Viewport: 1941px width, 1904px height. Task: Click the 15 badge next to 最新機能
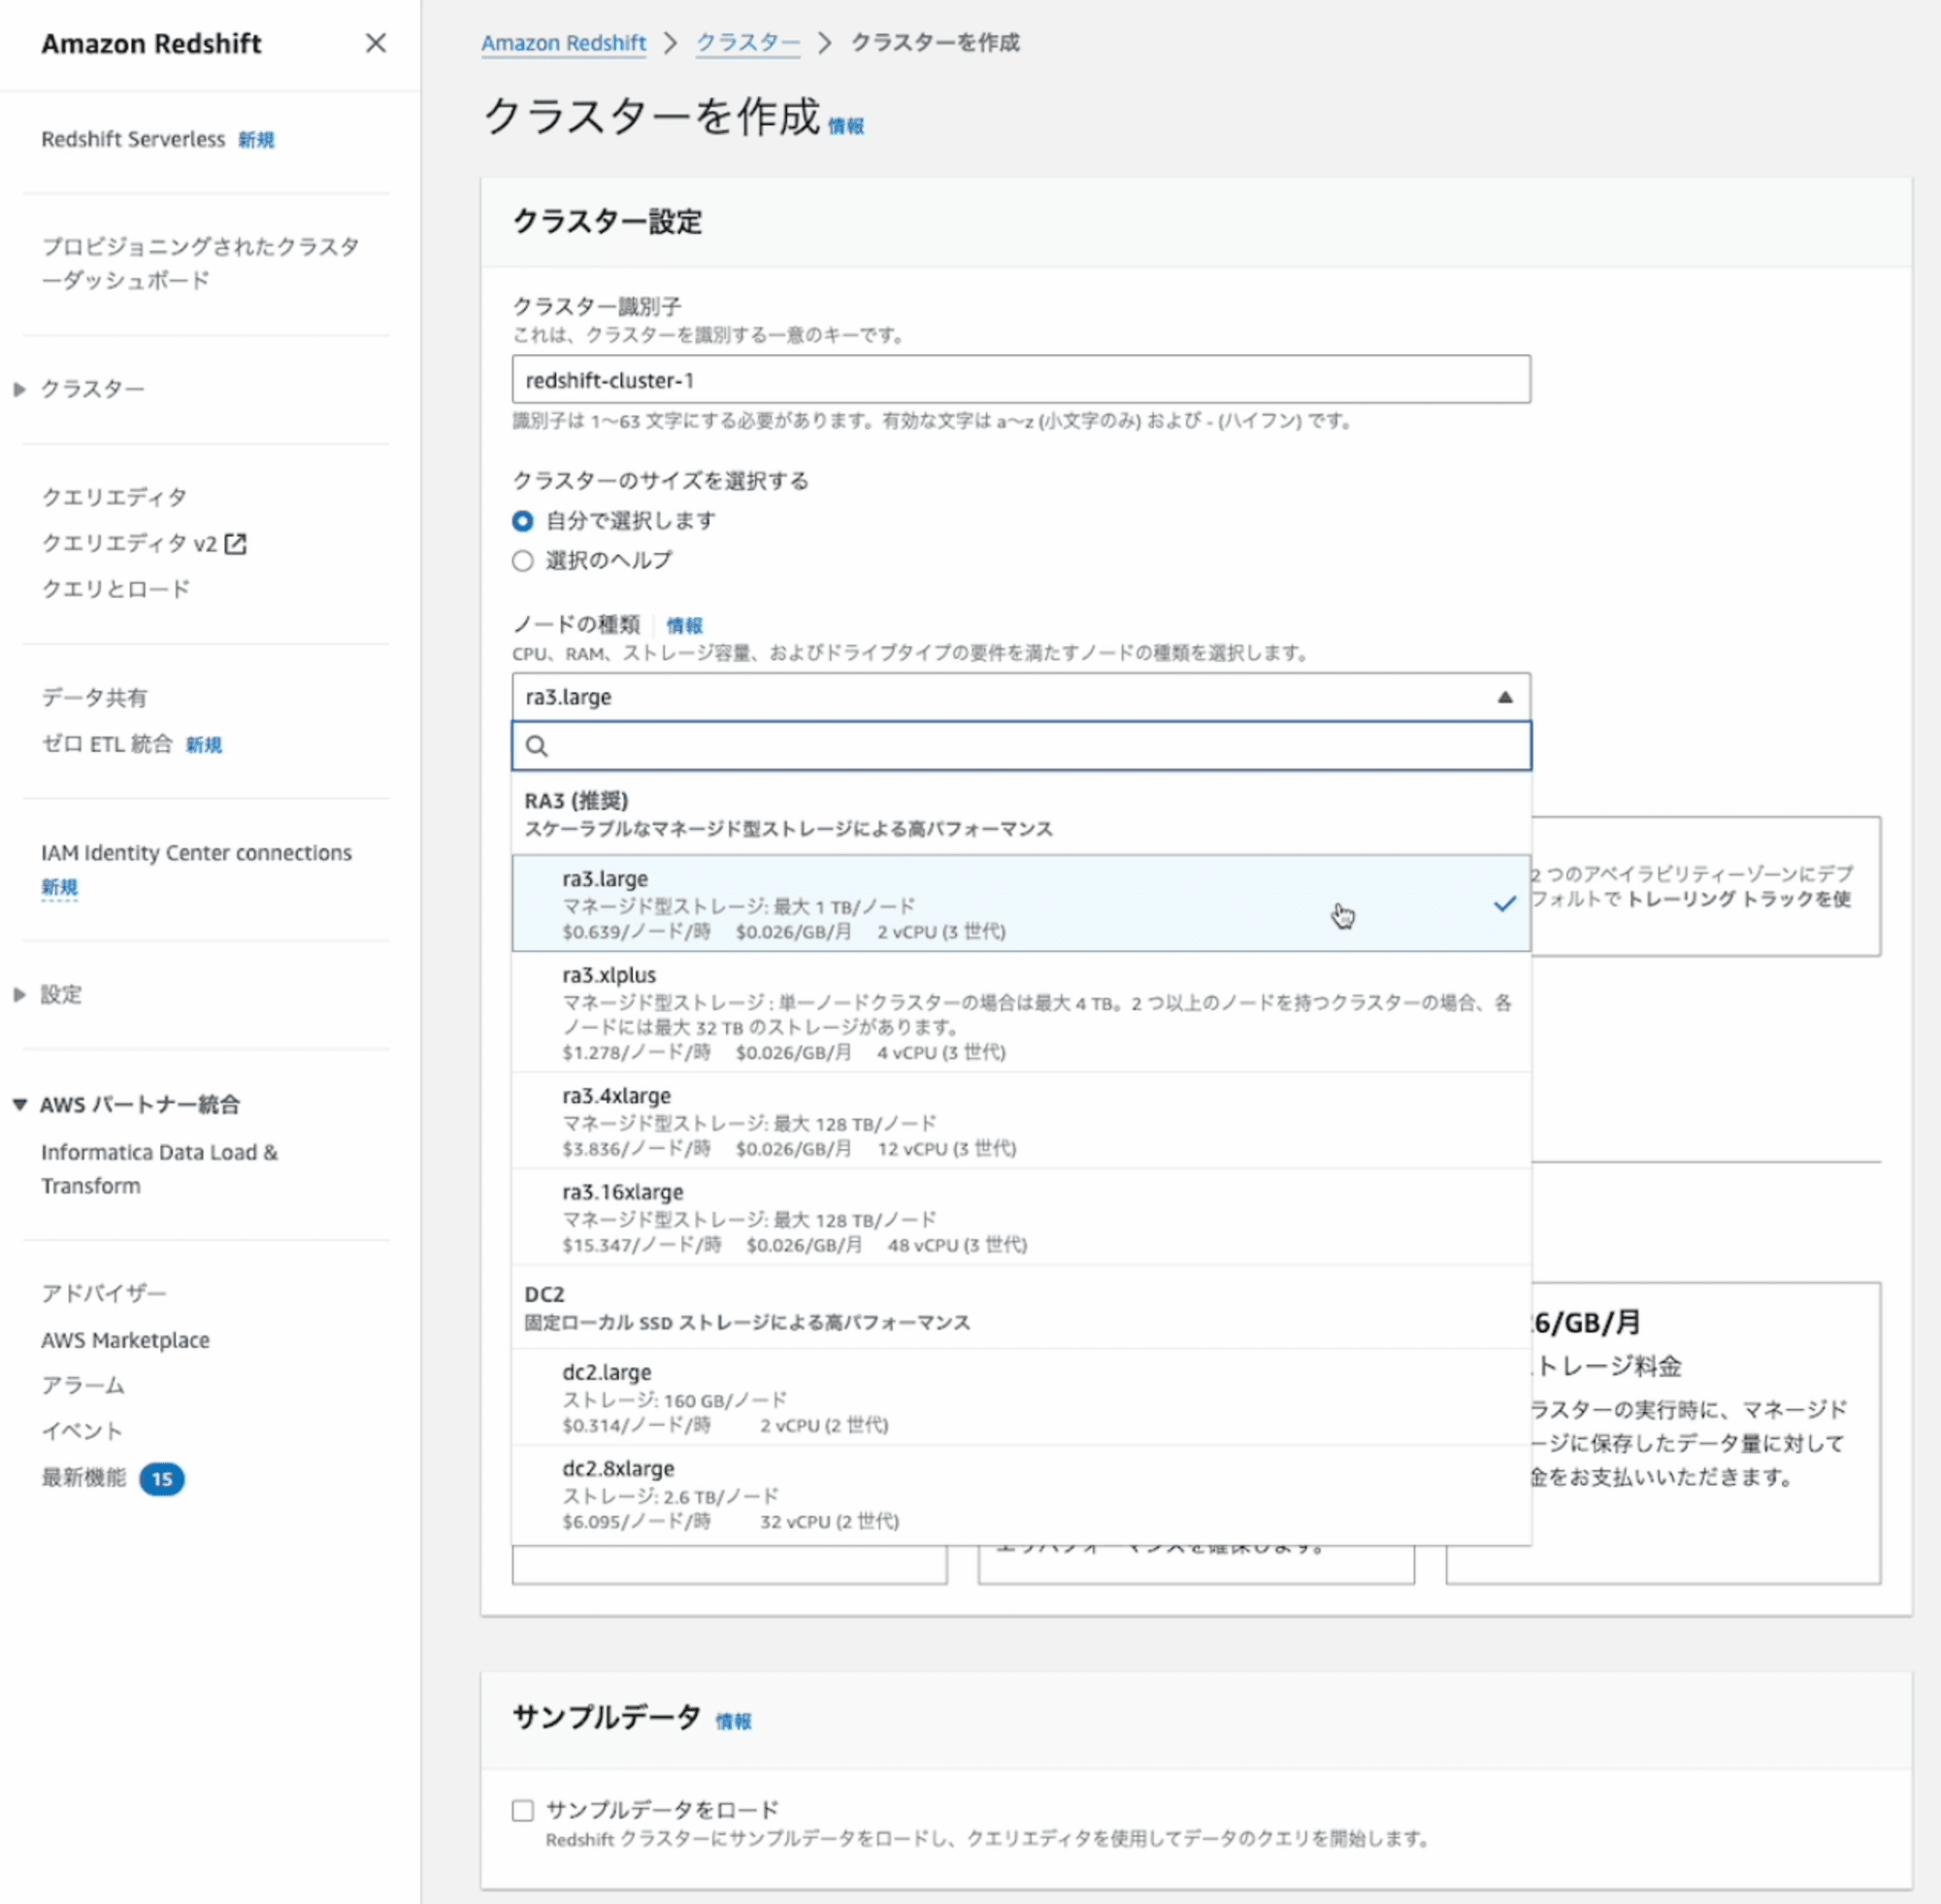point(161,1478)
